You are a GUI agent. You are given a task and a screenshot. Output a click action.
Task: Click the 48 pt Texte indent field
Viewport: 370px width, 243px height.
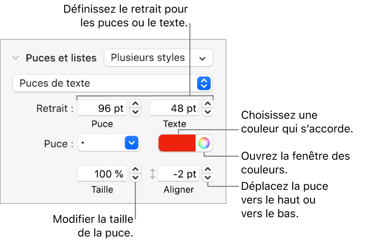[x=174, y=108]
